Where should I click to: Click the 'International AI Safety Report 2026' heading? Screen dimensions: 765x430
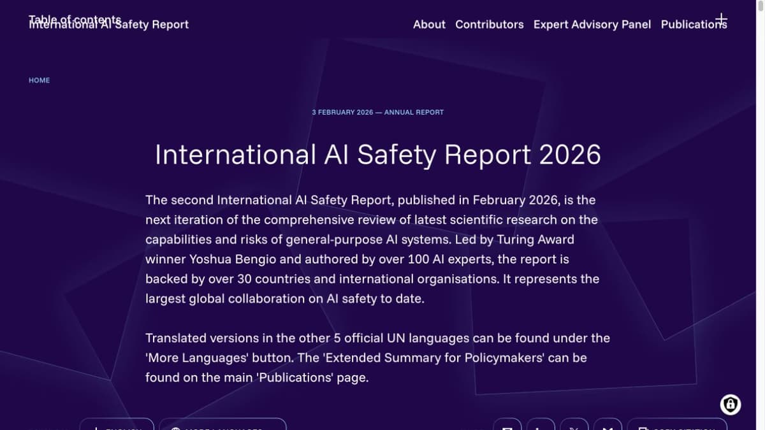(378, 155)
